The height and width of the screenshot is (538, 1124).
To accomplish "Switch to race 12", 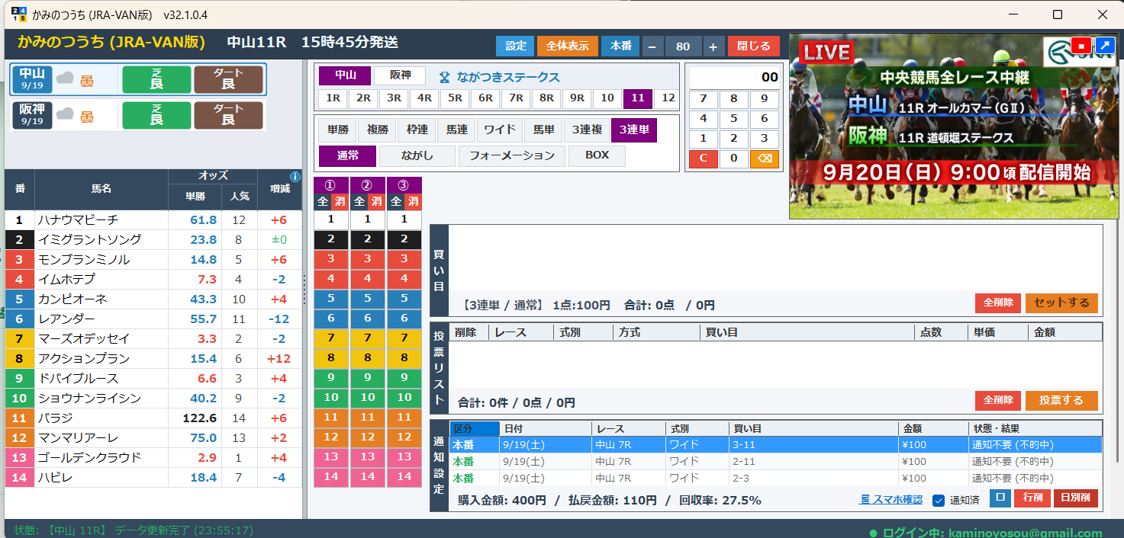I will point(668,98).
